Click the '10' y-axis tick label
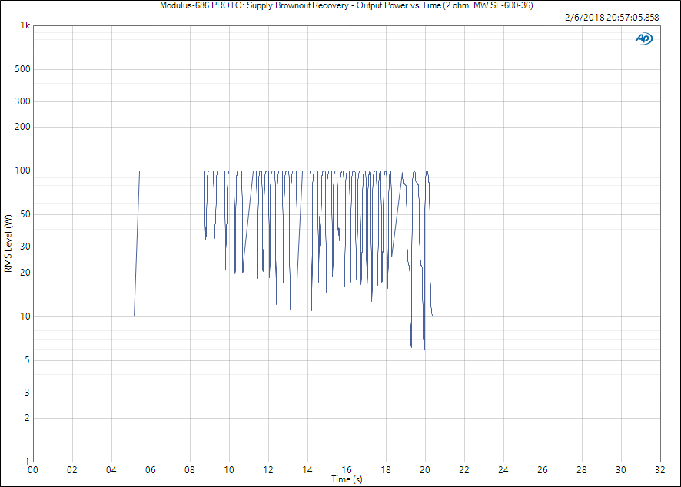 (x=25, y=316)
